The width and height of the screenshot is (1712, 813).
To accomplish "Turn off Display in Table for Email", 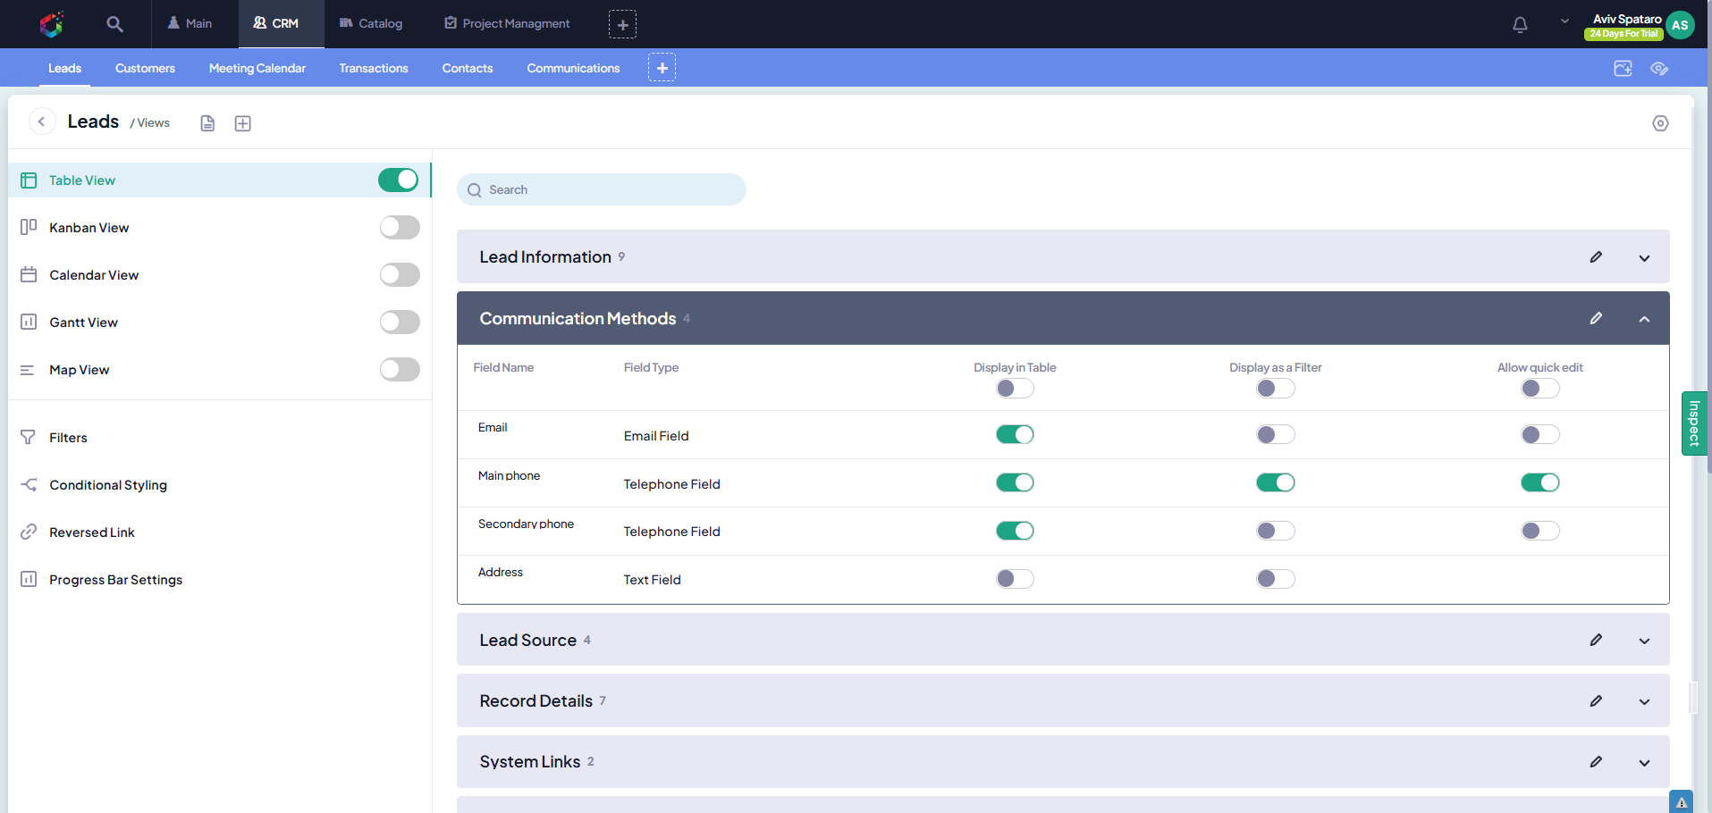I will coord(1015,435).
